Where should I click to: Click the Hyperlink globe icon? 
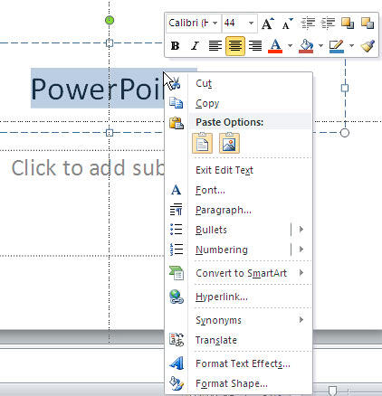177,297
